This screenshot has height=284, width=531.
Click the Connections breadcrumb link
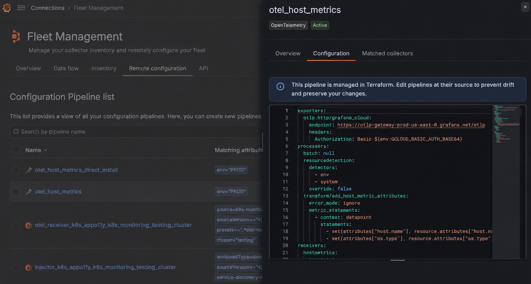tap(48, 8)
